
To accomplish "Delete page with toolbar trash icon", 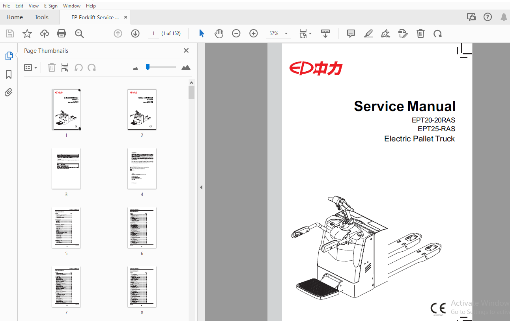I will (421, 33).
